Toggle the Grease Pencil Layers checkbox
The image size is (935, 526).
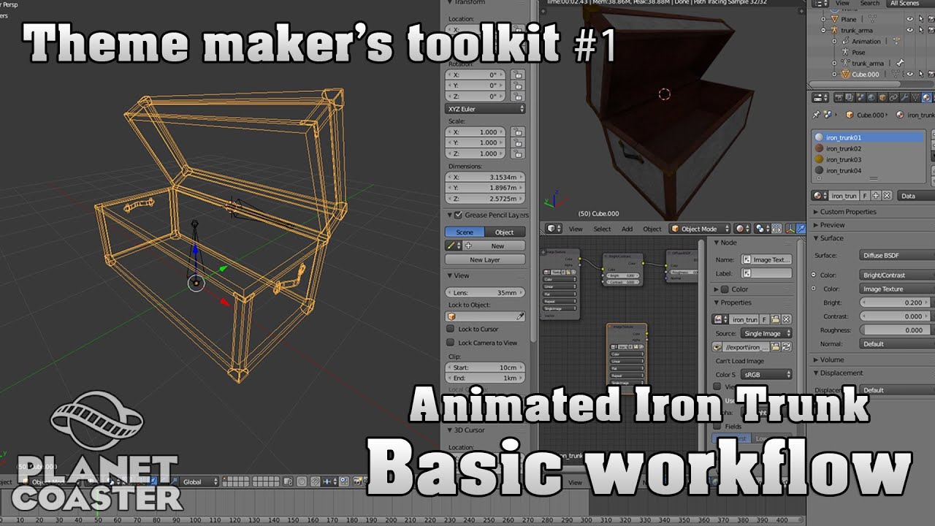[458, 215]
